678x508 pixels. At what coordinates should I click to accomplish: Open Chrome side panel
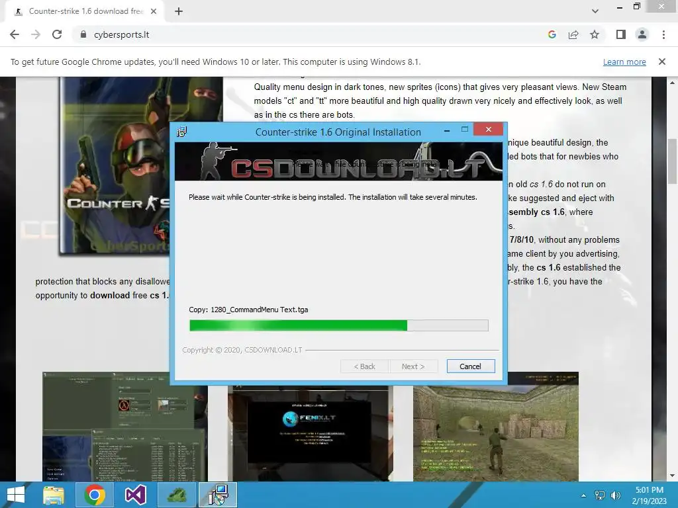click(x=621, y=34)
